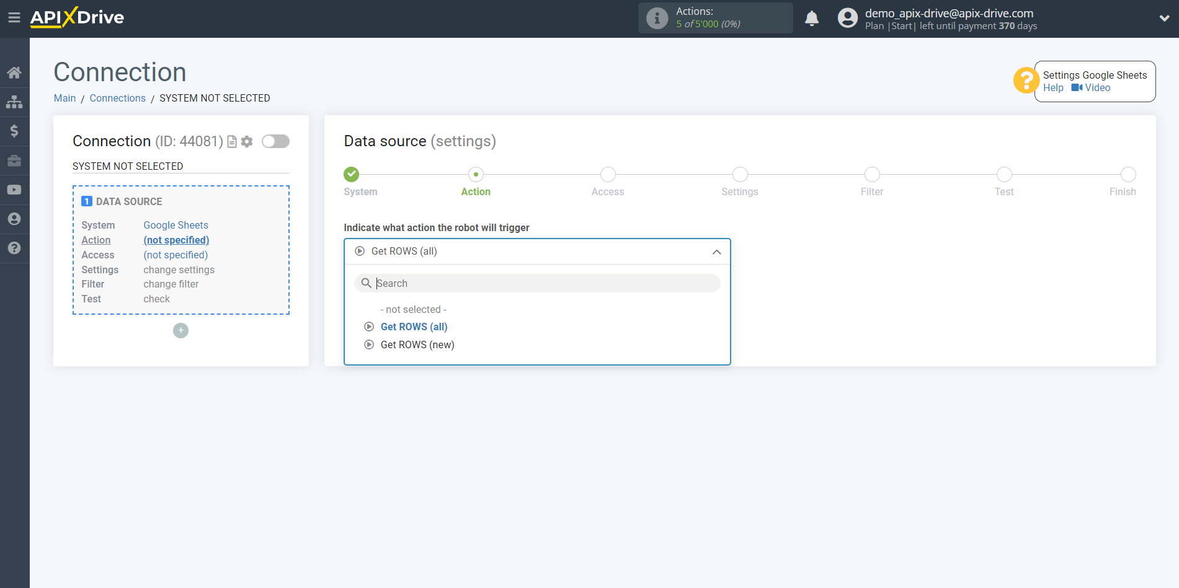1179x588 pixels.
Task: Click the DATA SOURCE number badge
Action: click(87, 201)
